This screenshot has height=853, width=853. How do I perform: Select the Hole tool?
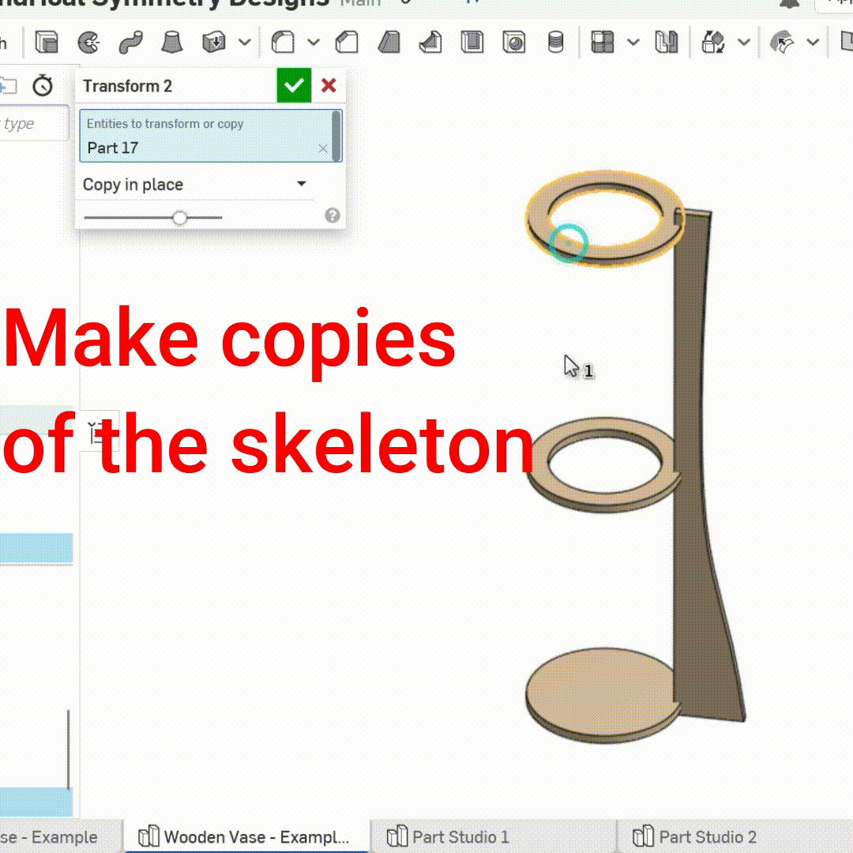click(513, 43)
